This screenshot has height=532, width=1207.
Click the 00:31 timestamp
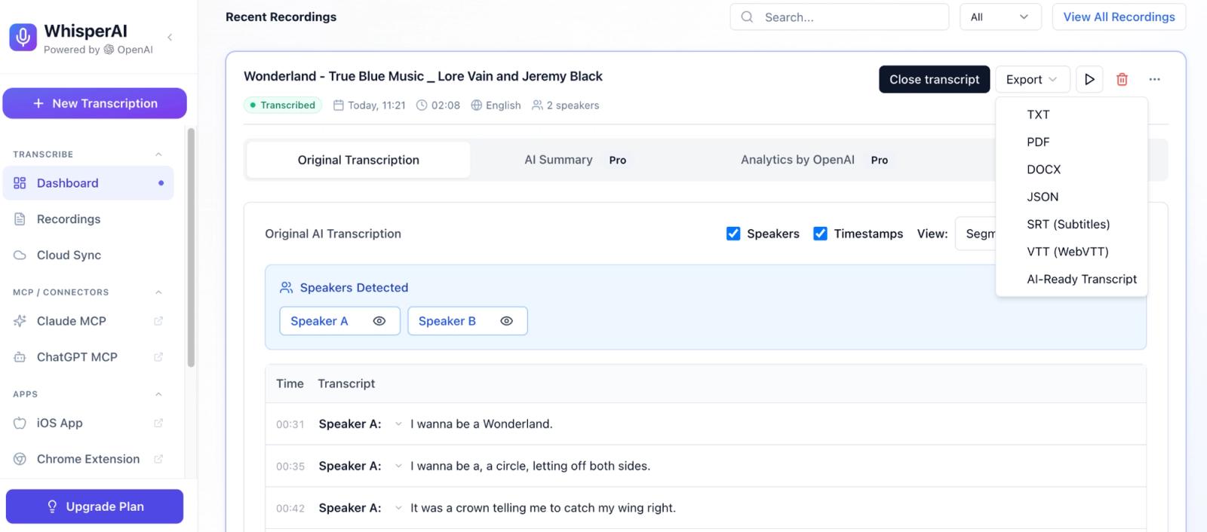(290, 424)
